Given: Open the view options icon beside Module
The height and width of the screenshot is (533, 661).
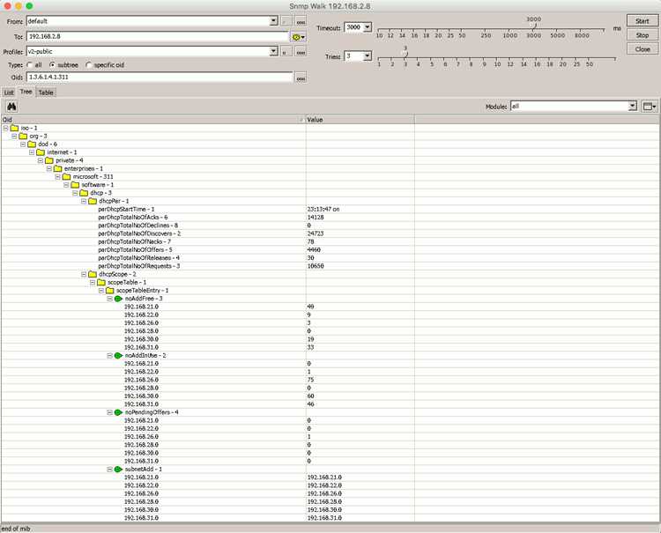Looking at the screenshot, I should [x=649, y=107].
